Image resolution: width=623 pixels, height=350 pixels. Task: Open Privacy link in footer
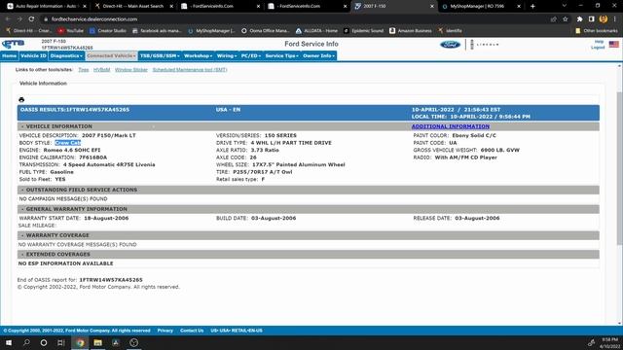[x=165, y=331]
